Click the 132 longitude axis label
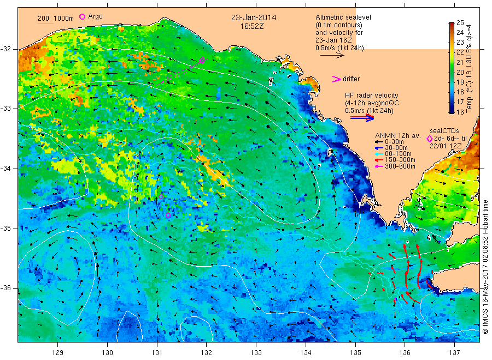Image resolution: width=492 pixels, height=360 pixels. [x=207, y=352]
